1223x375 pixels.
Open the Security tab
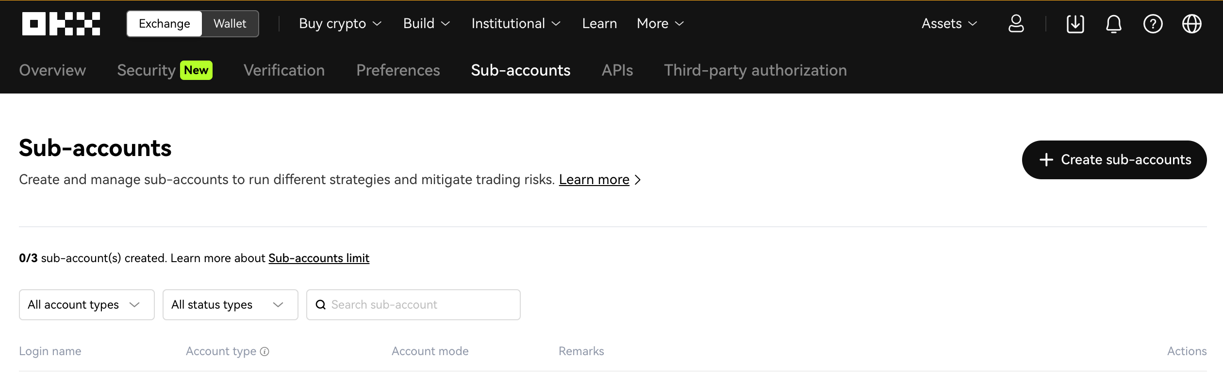146,70
